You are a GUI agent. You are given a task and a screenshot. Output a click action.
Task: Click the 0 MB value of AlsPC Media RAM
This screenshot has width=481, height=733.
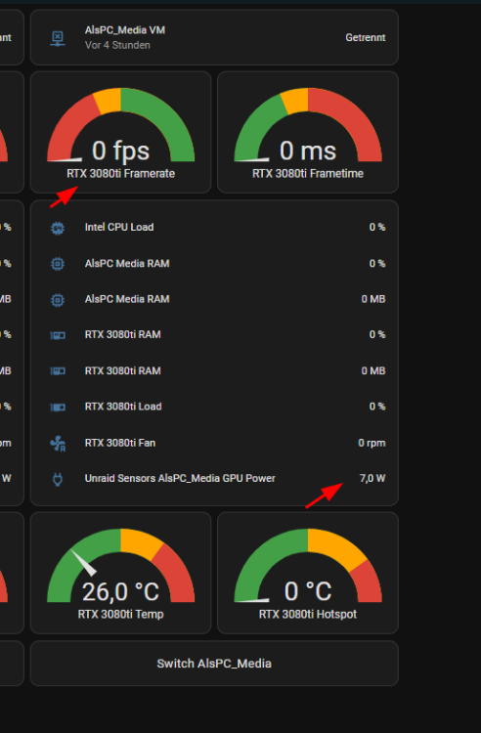click(x=373, y=299)
